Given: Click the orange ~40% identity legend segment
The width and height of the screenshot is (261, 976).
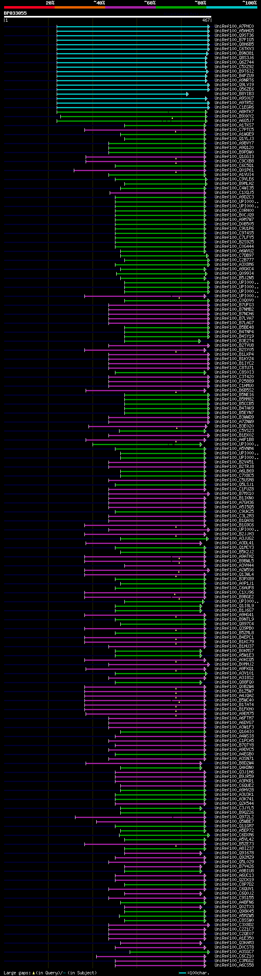Looking at the screenshot, I should click(x=80, y=7).
